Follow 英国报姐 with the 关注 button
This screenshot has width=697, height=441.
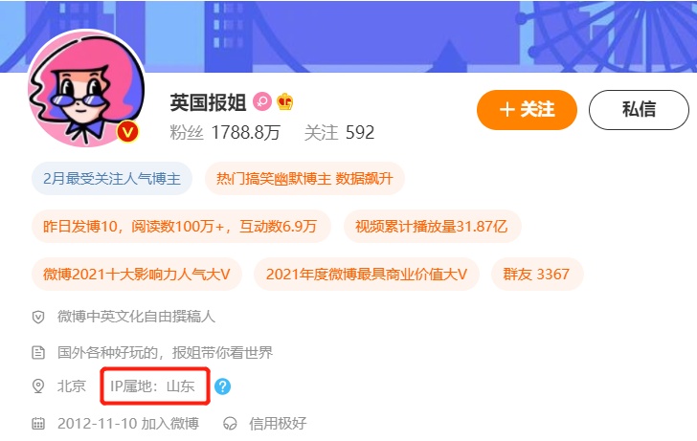pos(527,110)
